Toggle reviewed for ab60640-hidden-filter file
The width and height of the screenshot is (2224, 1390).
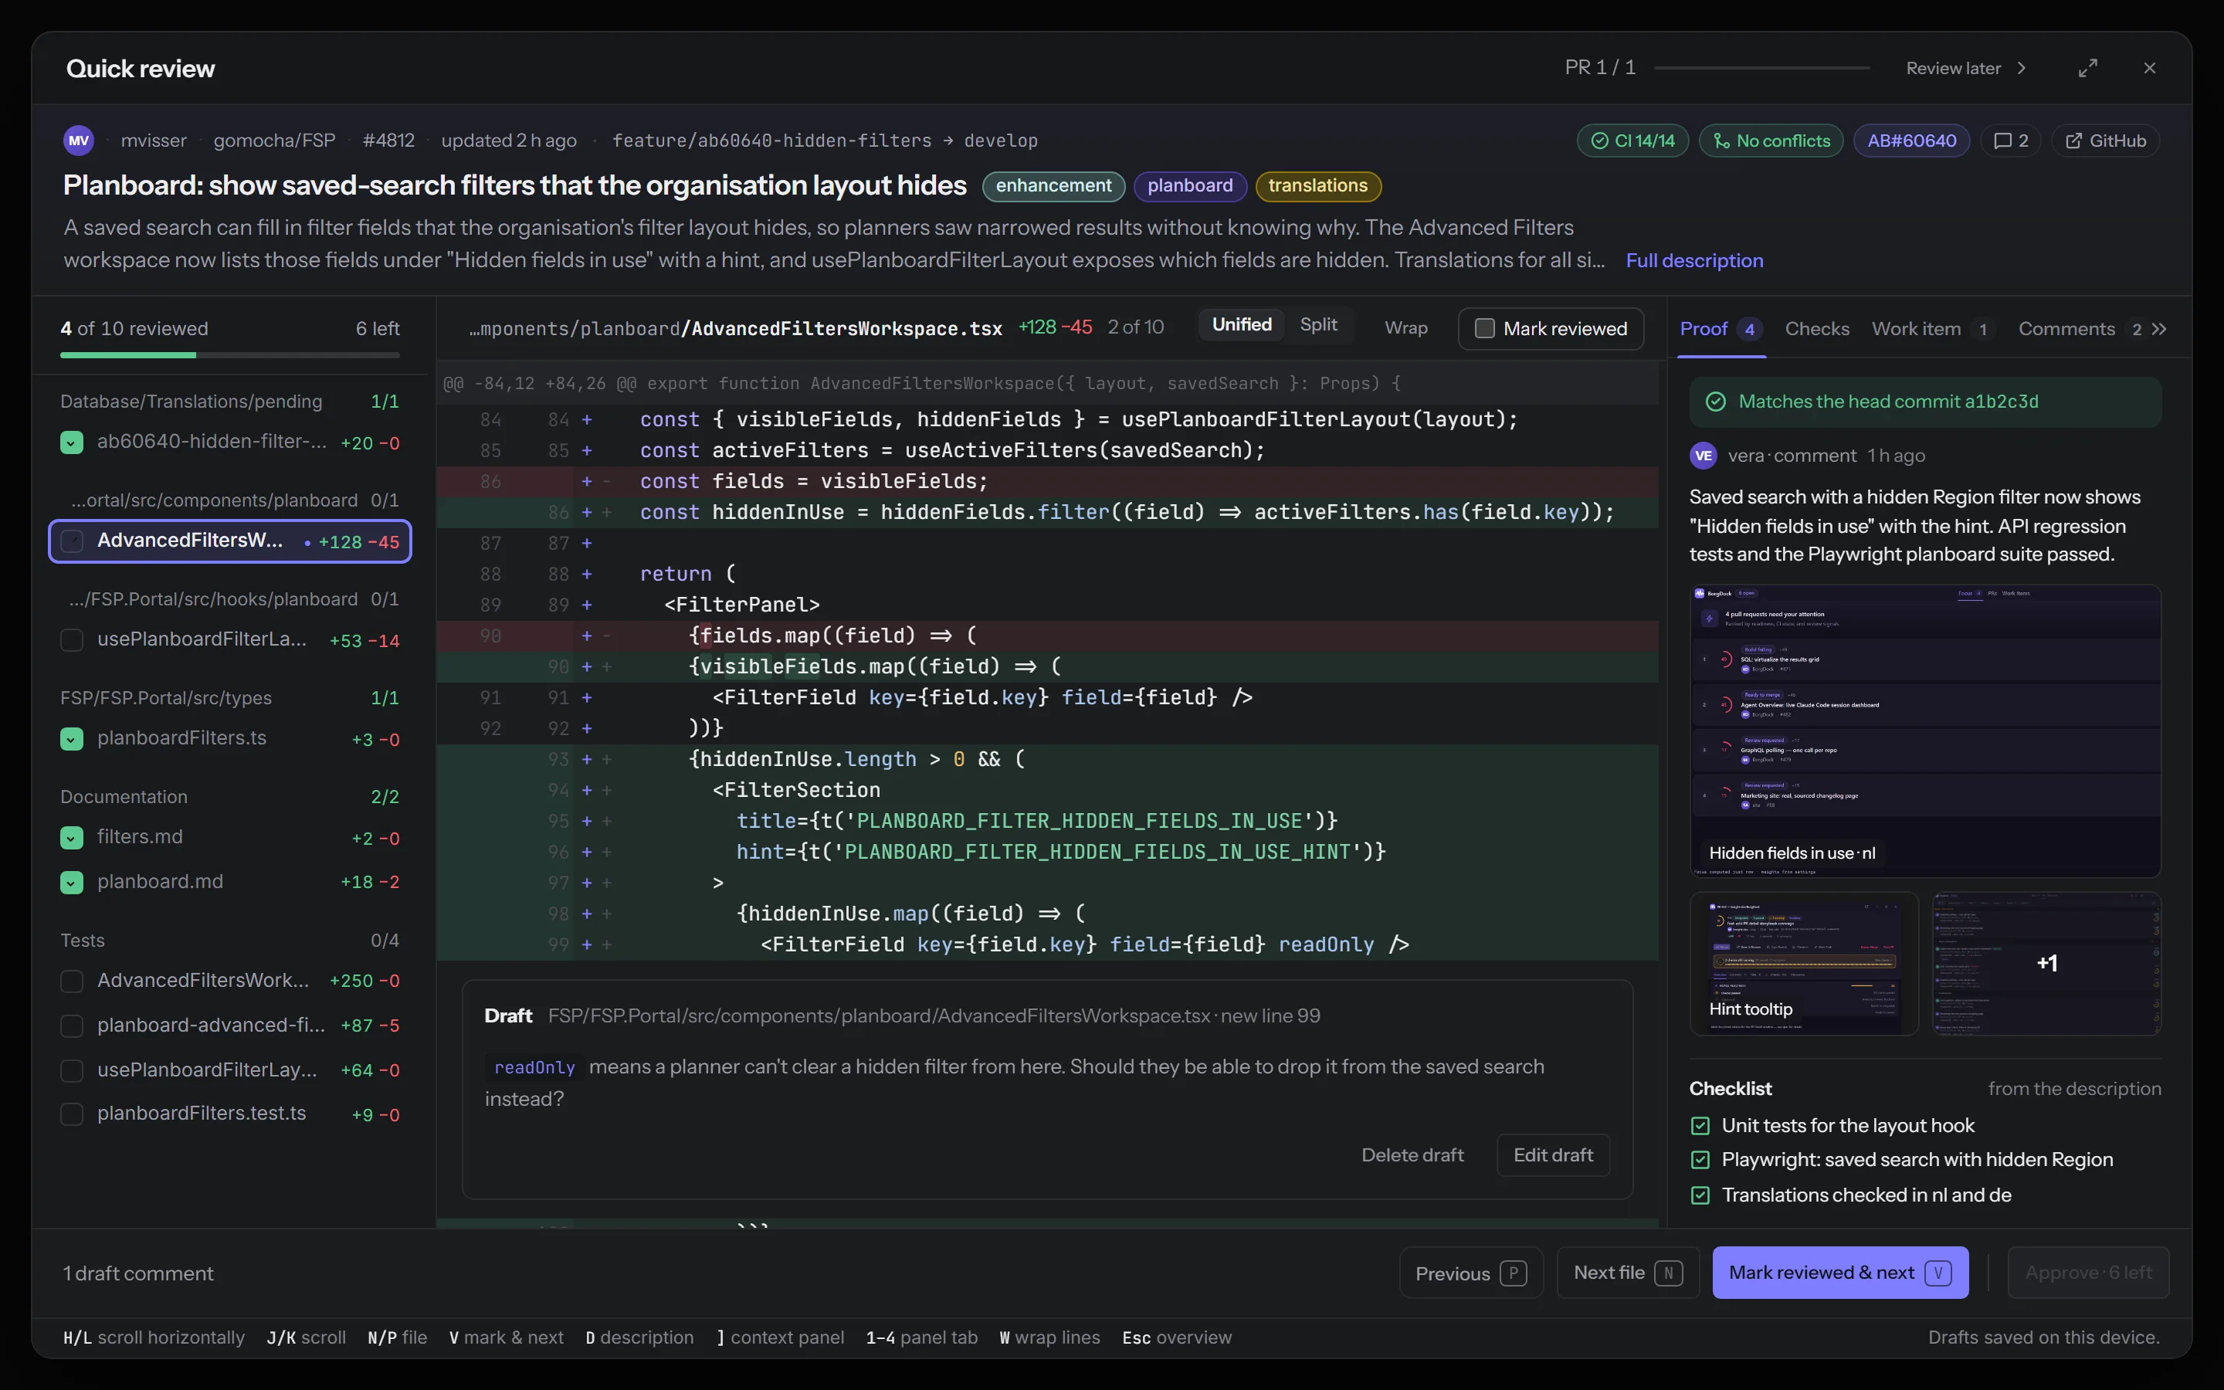click(x=72, y=442)
